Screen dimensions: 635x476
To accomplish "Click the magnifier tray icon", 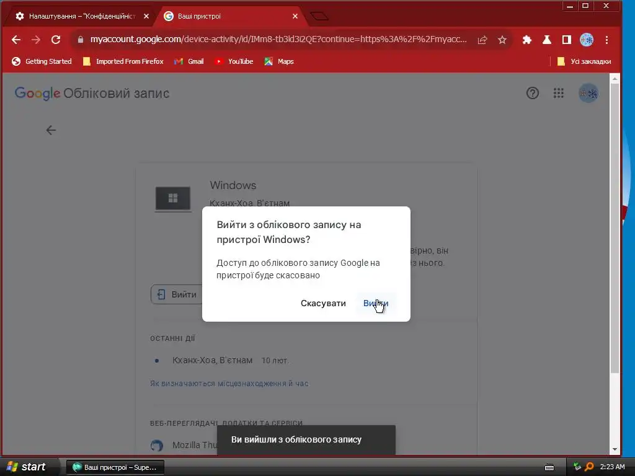I will point(589,467).
